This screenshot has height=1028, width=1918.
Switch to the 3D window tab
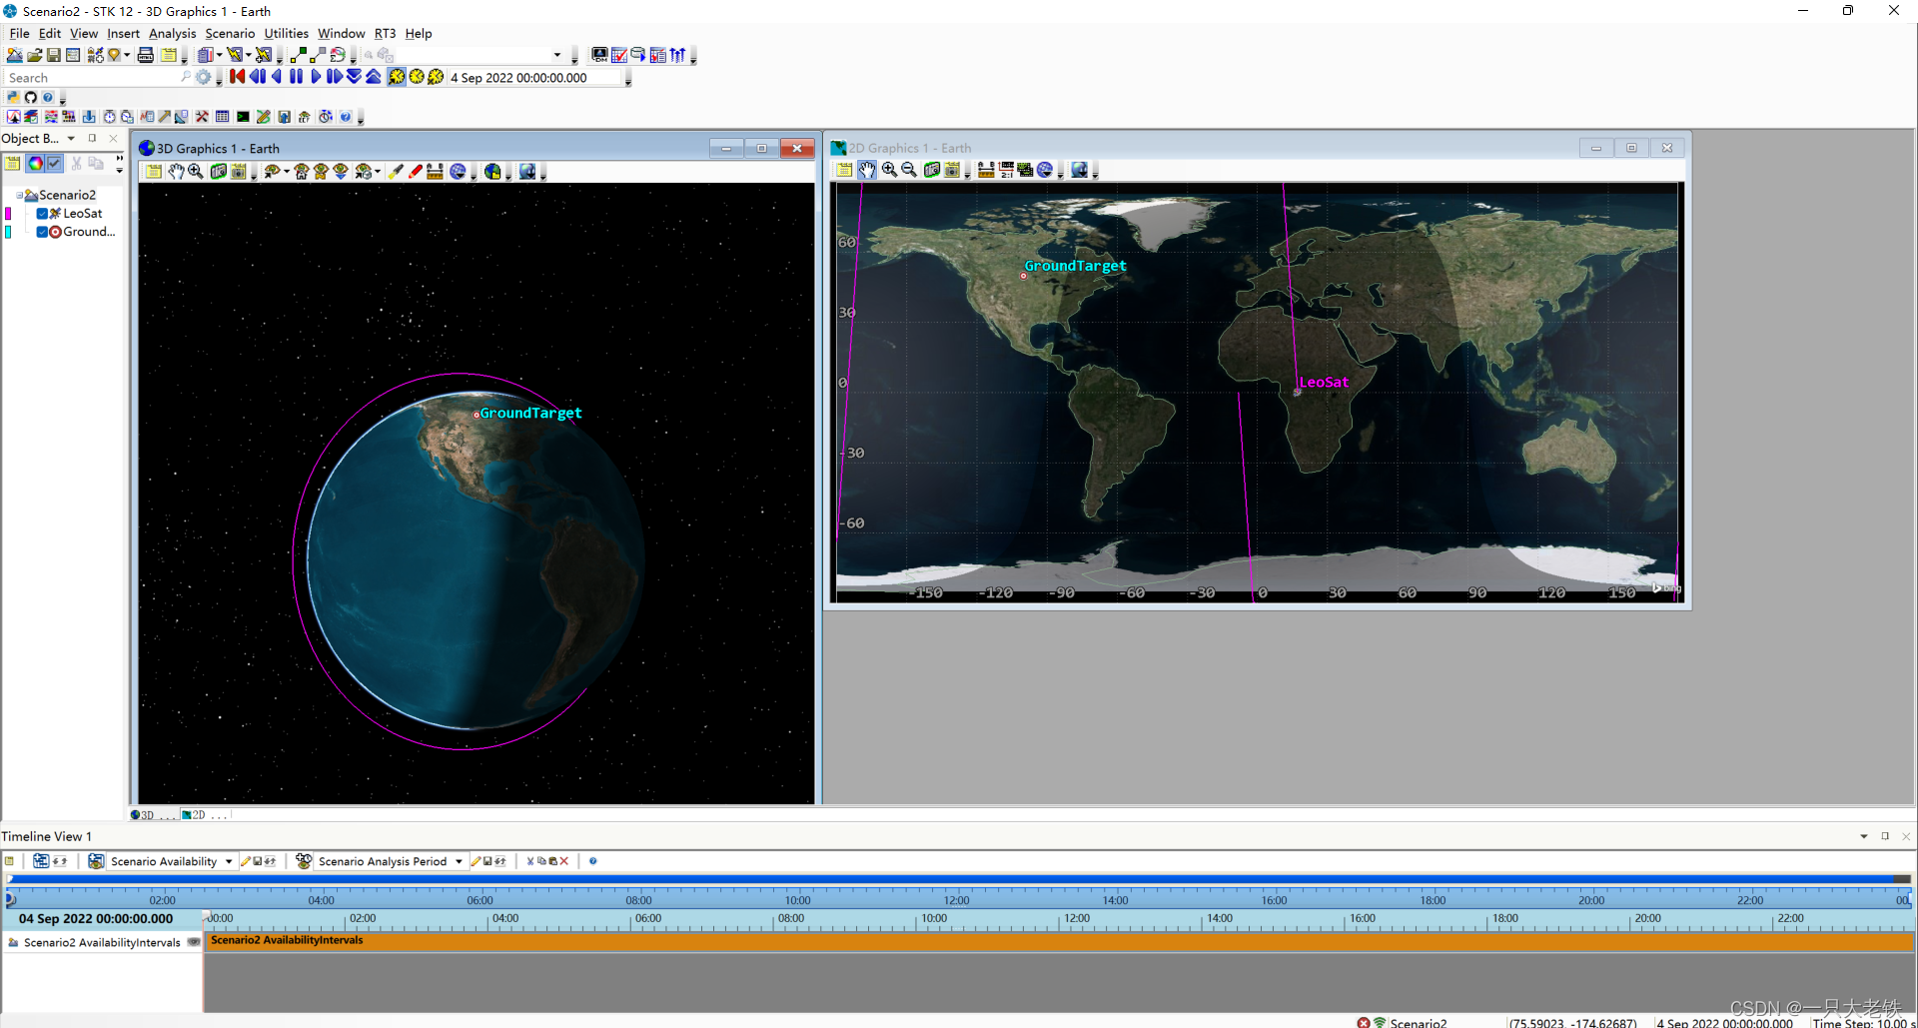pyautogui.click(x=154, y=815)
